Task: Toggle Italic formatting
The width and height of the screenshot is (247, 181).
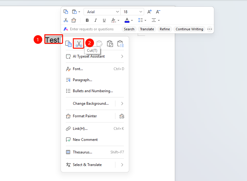Action: [x=95, y=20]
